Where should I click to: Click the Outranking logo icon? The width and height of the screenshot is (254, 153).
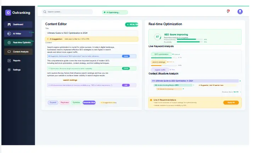8,13
